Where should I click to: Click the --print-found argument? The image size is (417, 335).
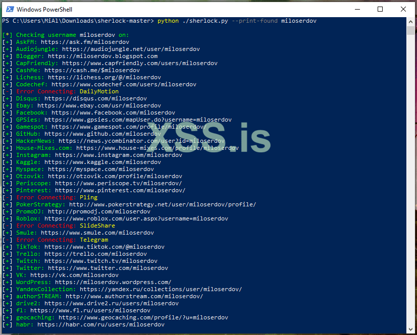(x=254, y=21)
